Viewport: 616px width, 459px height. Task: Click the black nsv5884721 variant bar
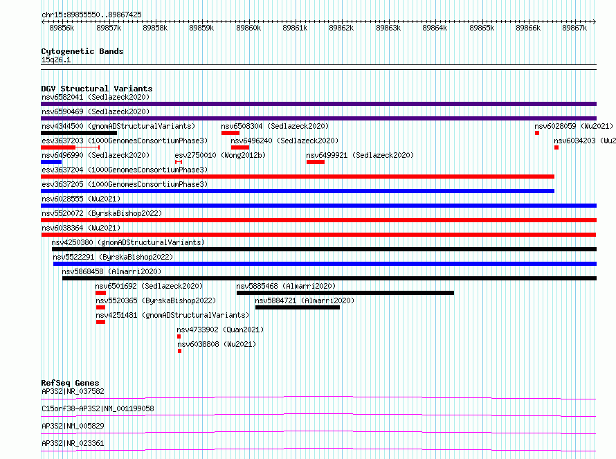point(298,307)
